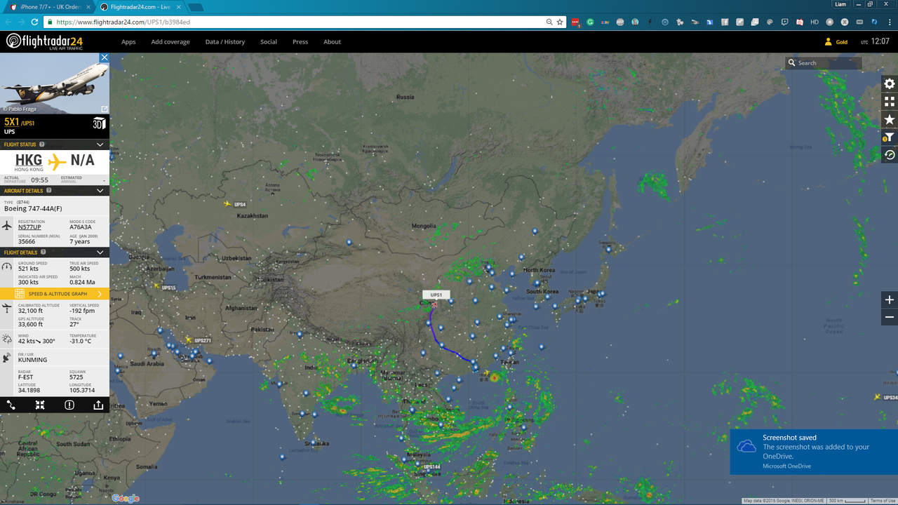Open the Apps menu
Screen dimensions: 898x505
128,42
